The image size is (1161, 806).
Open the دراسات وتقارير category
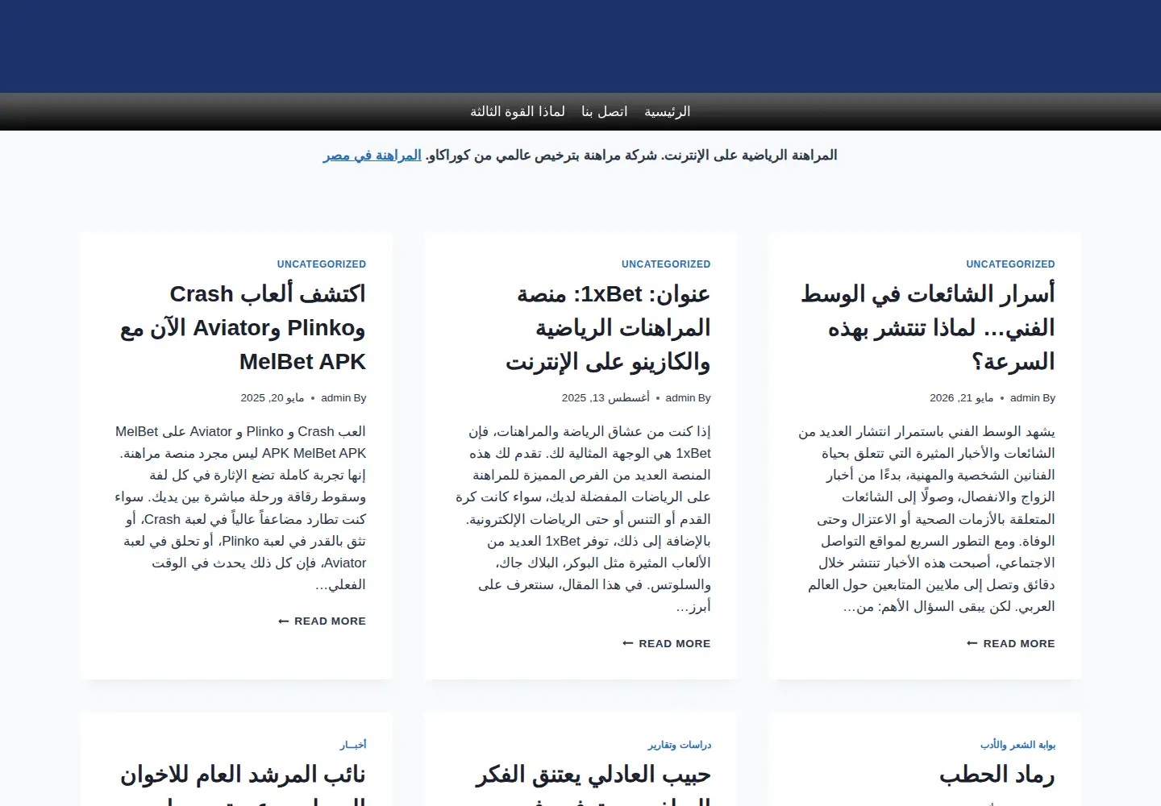click(679, 745)
